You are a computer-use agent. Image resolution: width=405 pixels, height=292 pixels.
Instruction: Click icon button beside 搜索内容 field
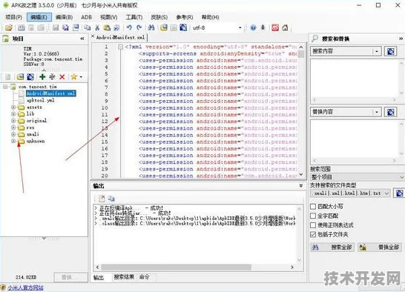point(390,51)
